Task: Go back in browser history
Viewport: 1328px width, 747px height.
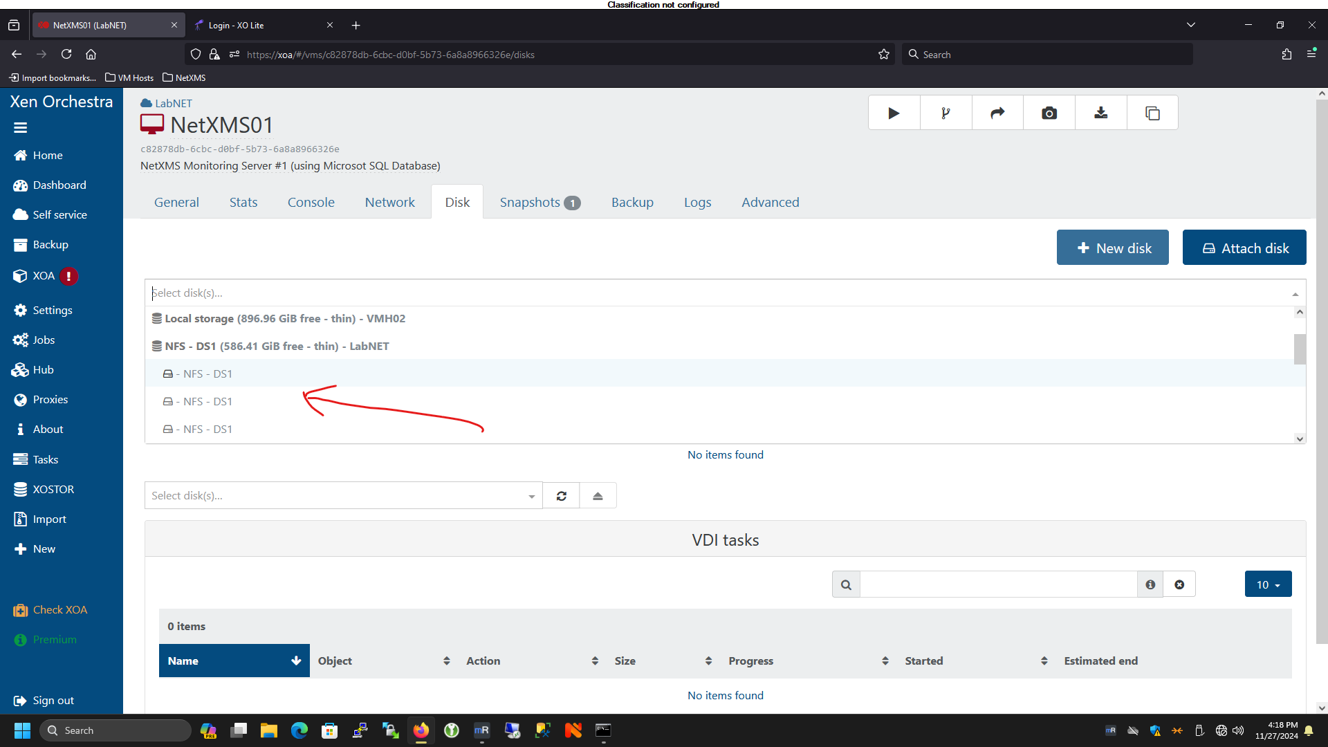Action: (17, 54)
